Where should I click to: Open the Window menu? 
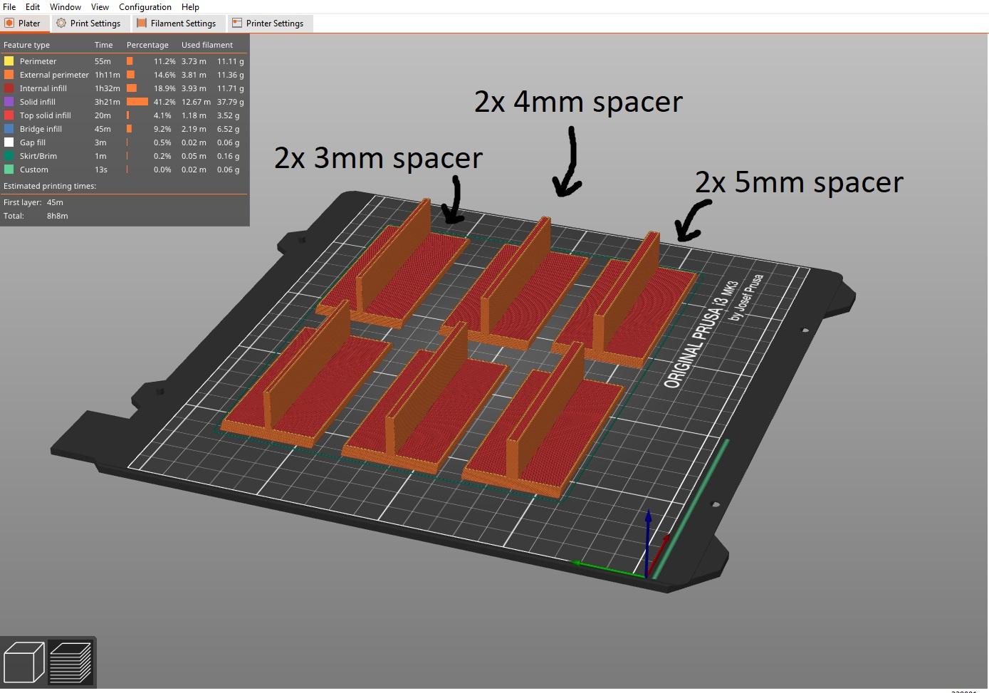point(65,6)
